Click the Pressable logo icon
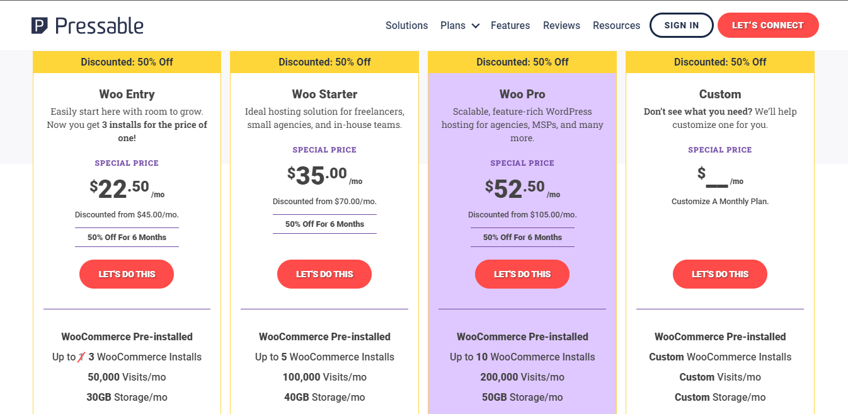The width and height of the screenshot is (848, 414). 40,26
